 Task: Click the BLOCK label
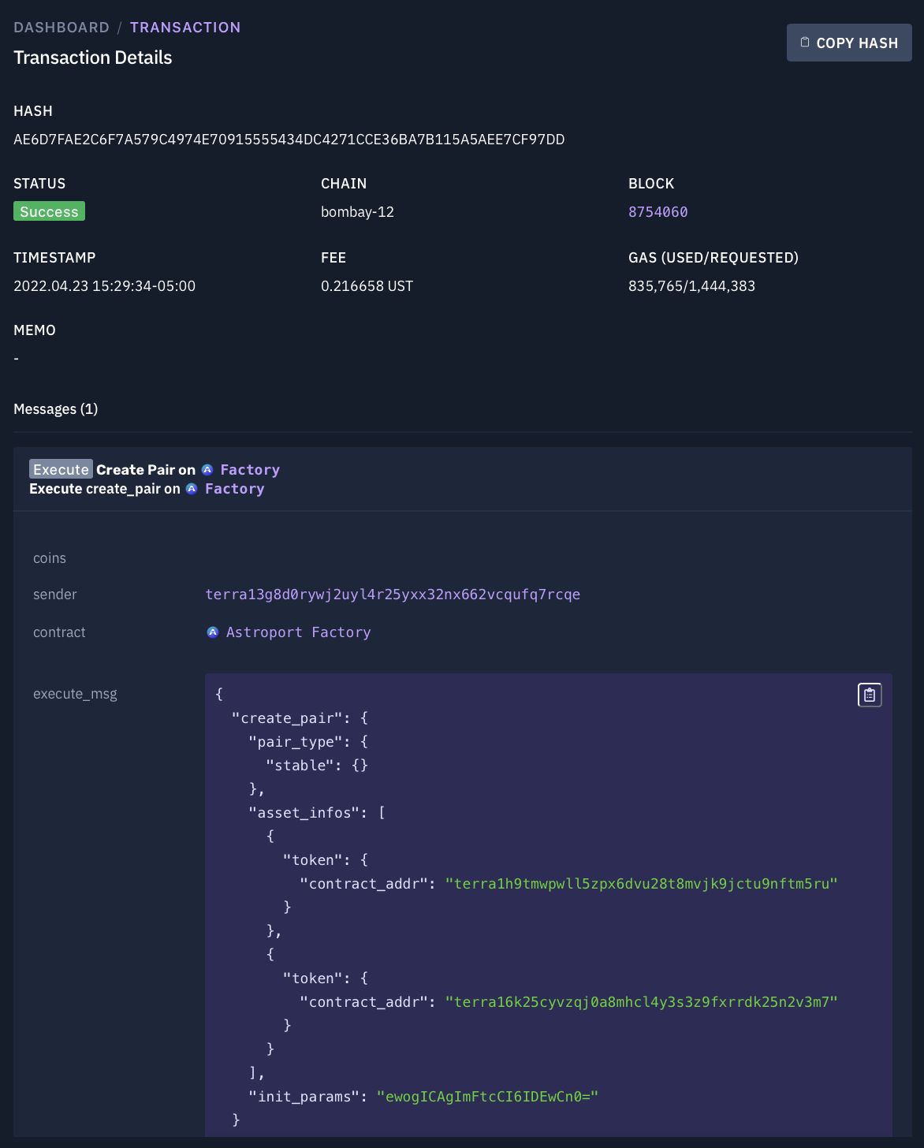pos(651,184)
